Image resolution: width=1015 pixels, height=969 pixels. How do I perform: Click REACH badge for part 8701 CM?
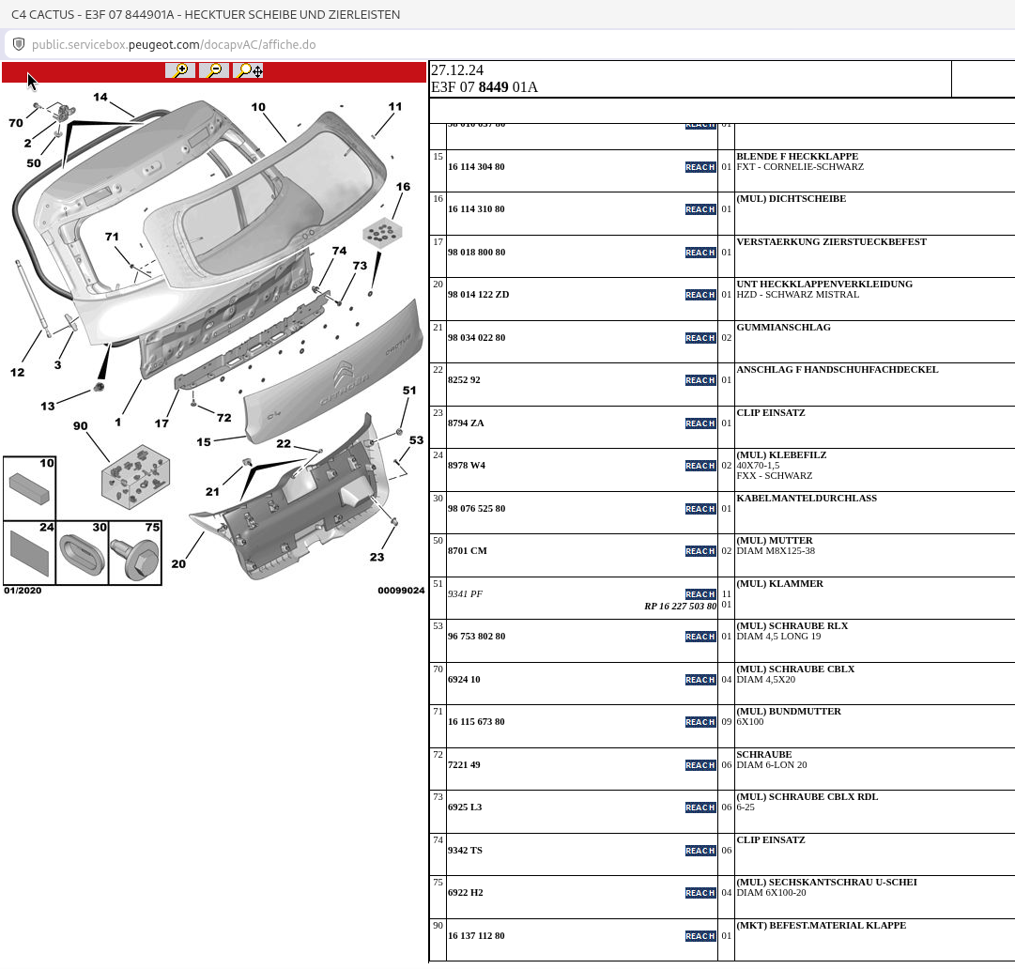(700, 551)
